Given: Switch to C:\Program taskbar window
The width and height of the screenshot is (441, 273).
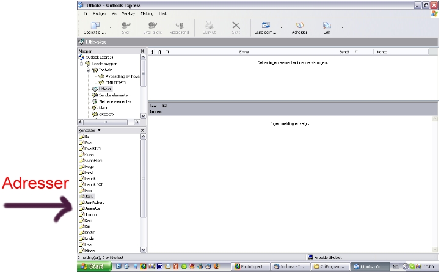Looking at the screenshot, I should [330, 266].
